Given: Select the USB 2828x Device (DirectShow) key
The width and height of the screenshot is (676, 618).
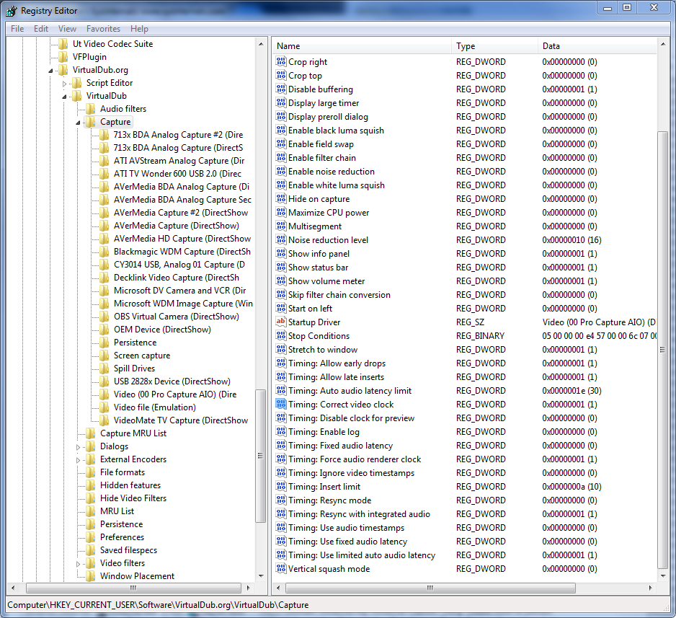Looking at the screenshot, I should 172,381.
